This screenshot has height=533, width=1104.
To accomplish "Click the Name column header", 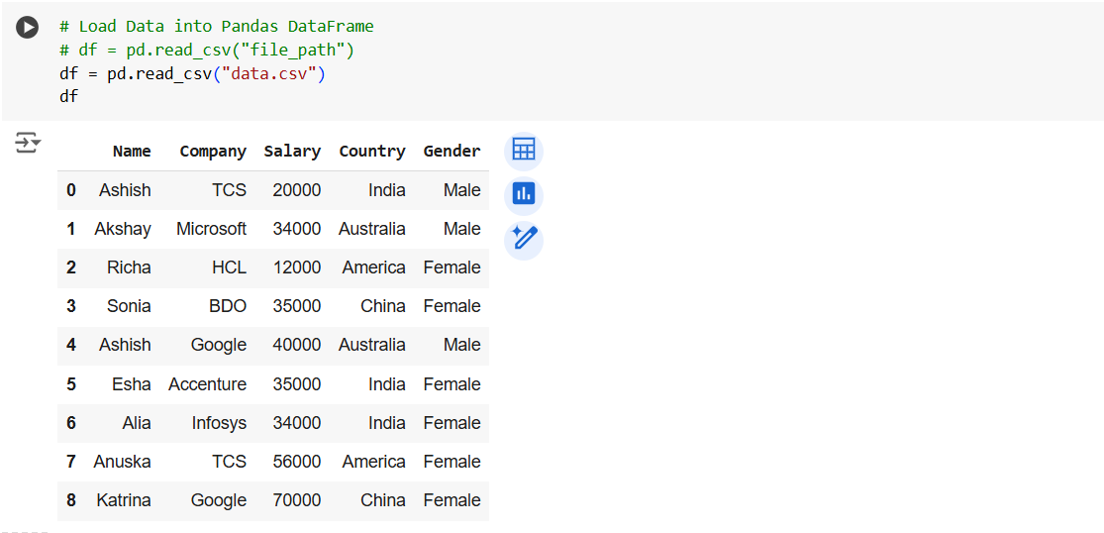I will (x=132, y=152).
